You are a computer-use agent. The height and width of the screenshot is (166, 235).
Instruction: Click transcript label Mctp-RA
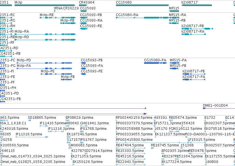coord(22,31)
